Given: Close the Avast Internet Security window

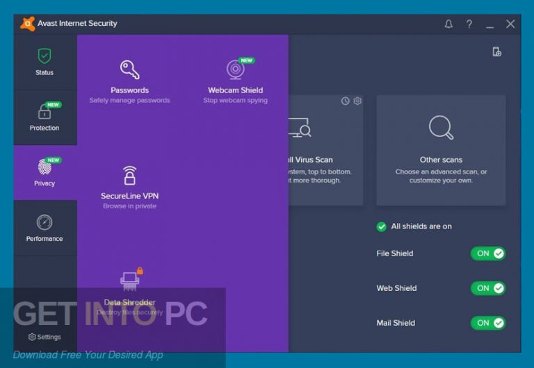Looking at the screenshot, I should click(x=510, y=24).
